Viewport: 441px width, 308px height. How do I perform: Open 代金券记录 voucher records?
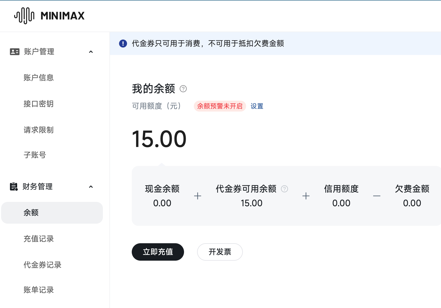click(x=42, y=265)
